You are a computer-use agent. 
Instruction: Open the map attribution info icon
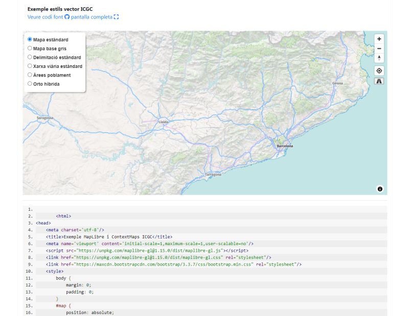click(x=379, y=189)
